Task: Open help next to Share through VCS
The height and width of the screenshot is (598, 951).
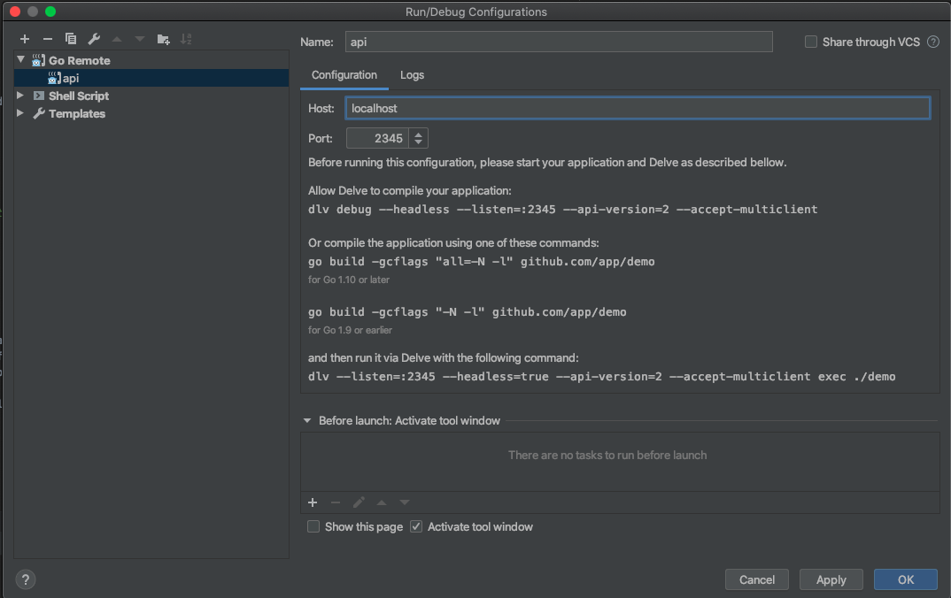Action: [x=932, y=42]
